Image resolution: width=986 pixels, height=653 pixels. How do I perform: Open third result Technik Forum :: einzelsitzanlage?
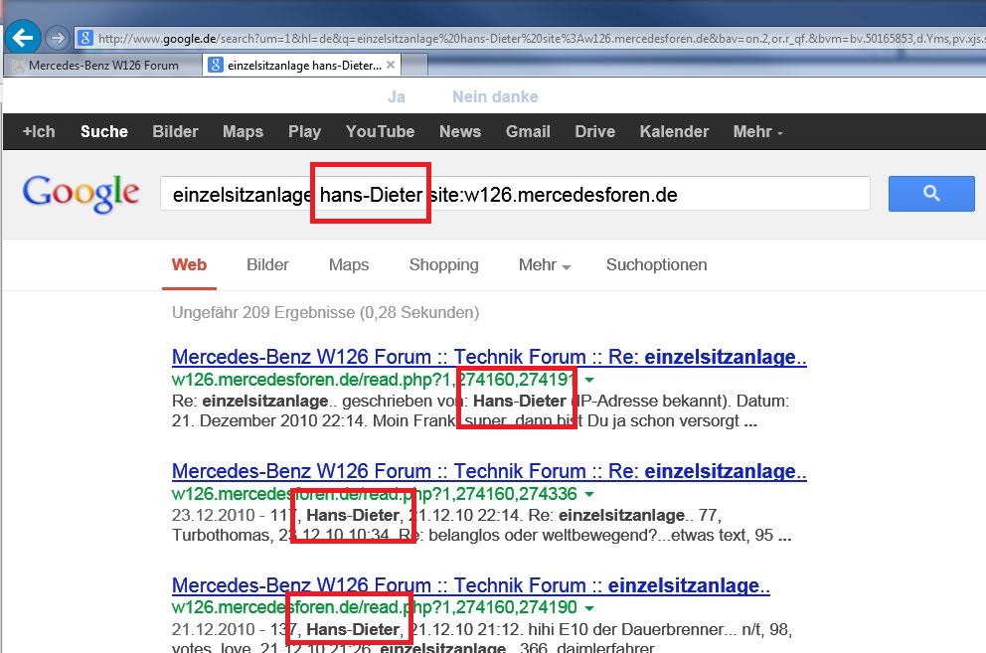470,585
